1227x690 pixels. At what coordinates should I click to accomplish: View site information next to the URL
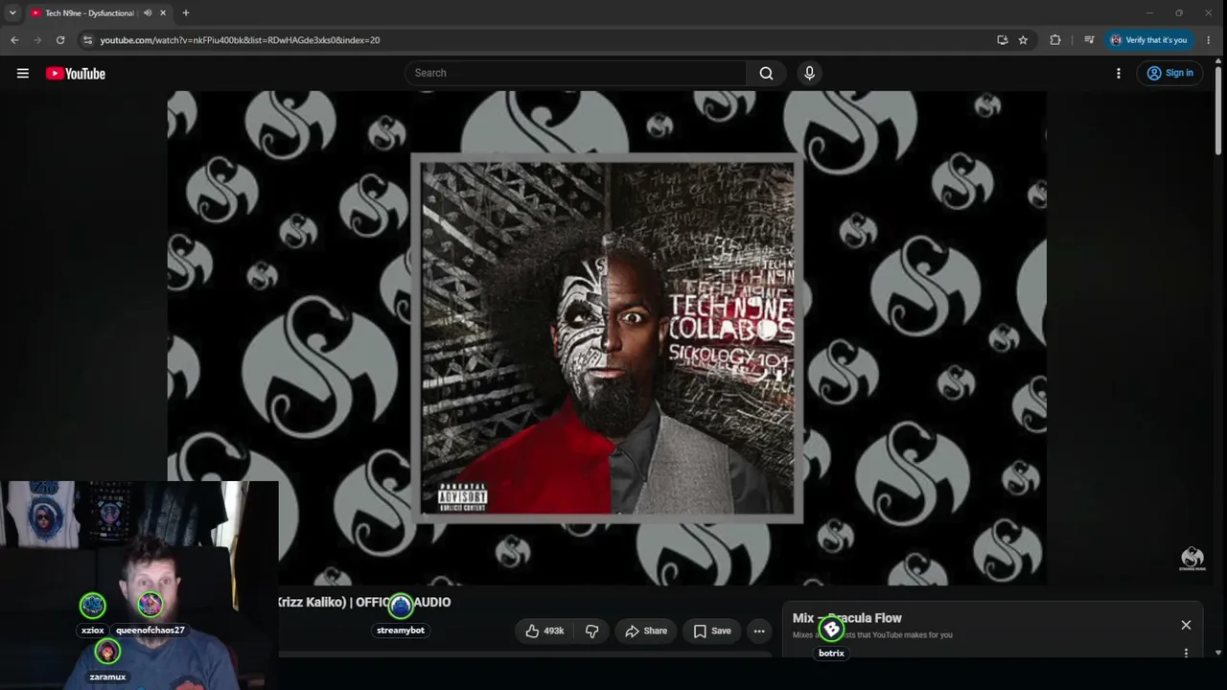pos(87,40)
